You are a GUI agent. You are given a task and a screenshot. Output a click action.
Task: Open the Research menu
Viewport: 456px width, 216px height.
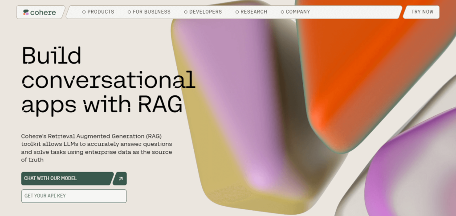pyautogui.click(x=251, y=12)
